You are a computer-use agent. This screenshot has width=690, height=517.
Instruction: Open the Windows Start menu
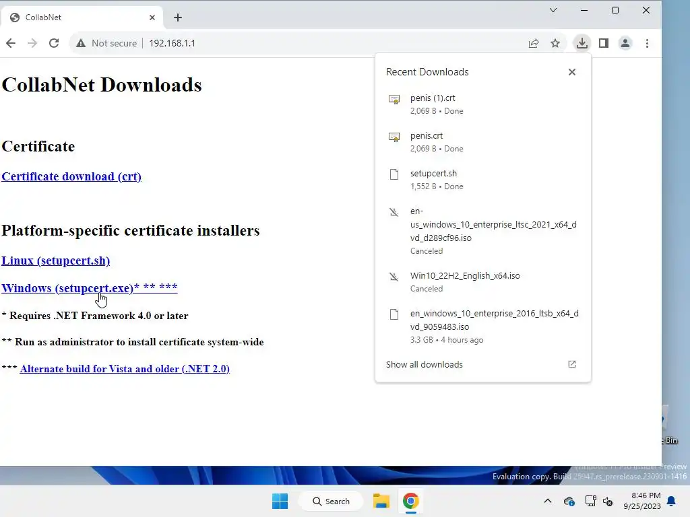click(x=280, y=501)
